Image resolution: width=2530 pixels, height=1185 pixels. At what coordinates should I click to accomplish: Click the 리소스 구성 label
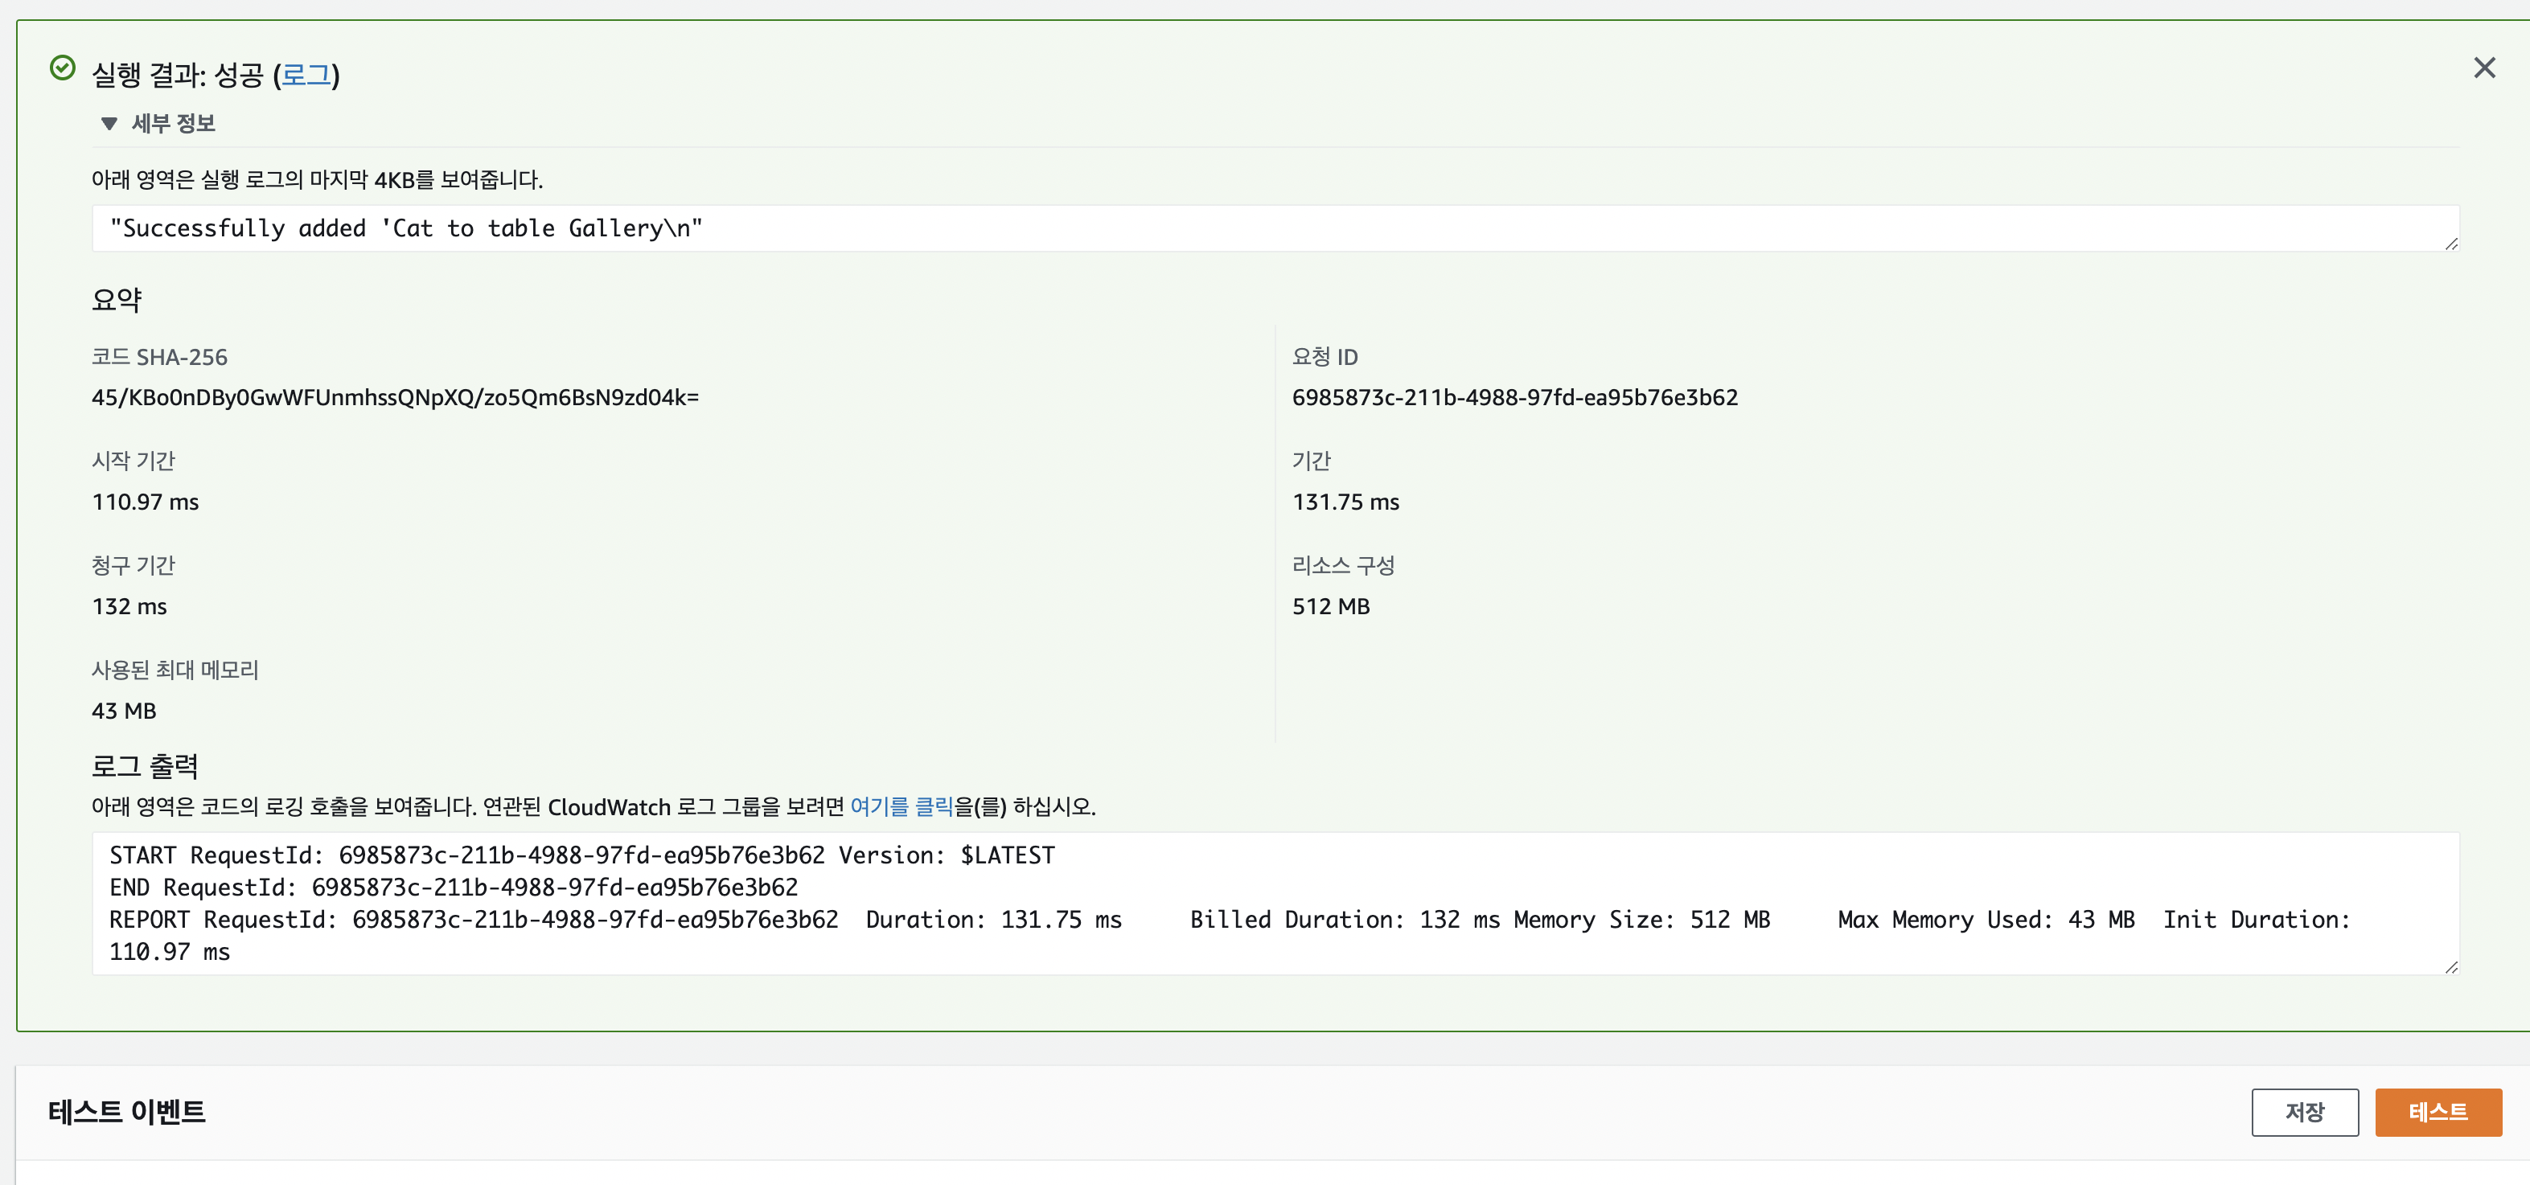1342,564
